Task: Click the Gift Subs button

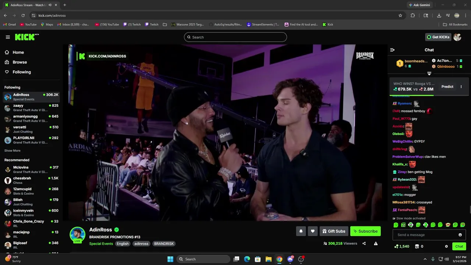Action: (334, 231)
